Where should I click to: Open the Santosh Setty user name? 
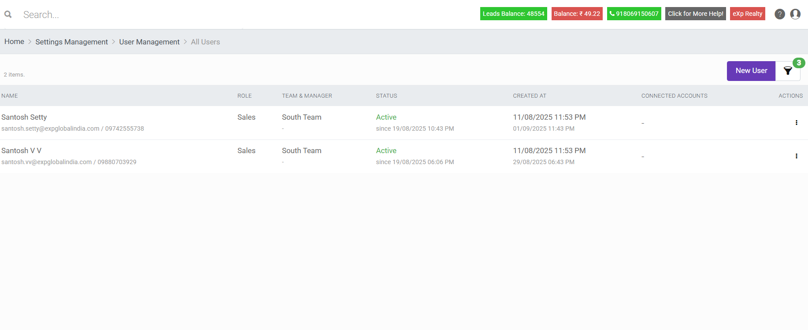tap(24, 117)
